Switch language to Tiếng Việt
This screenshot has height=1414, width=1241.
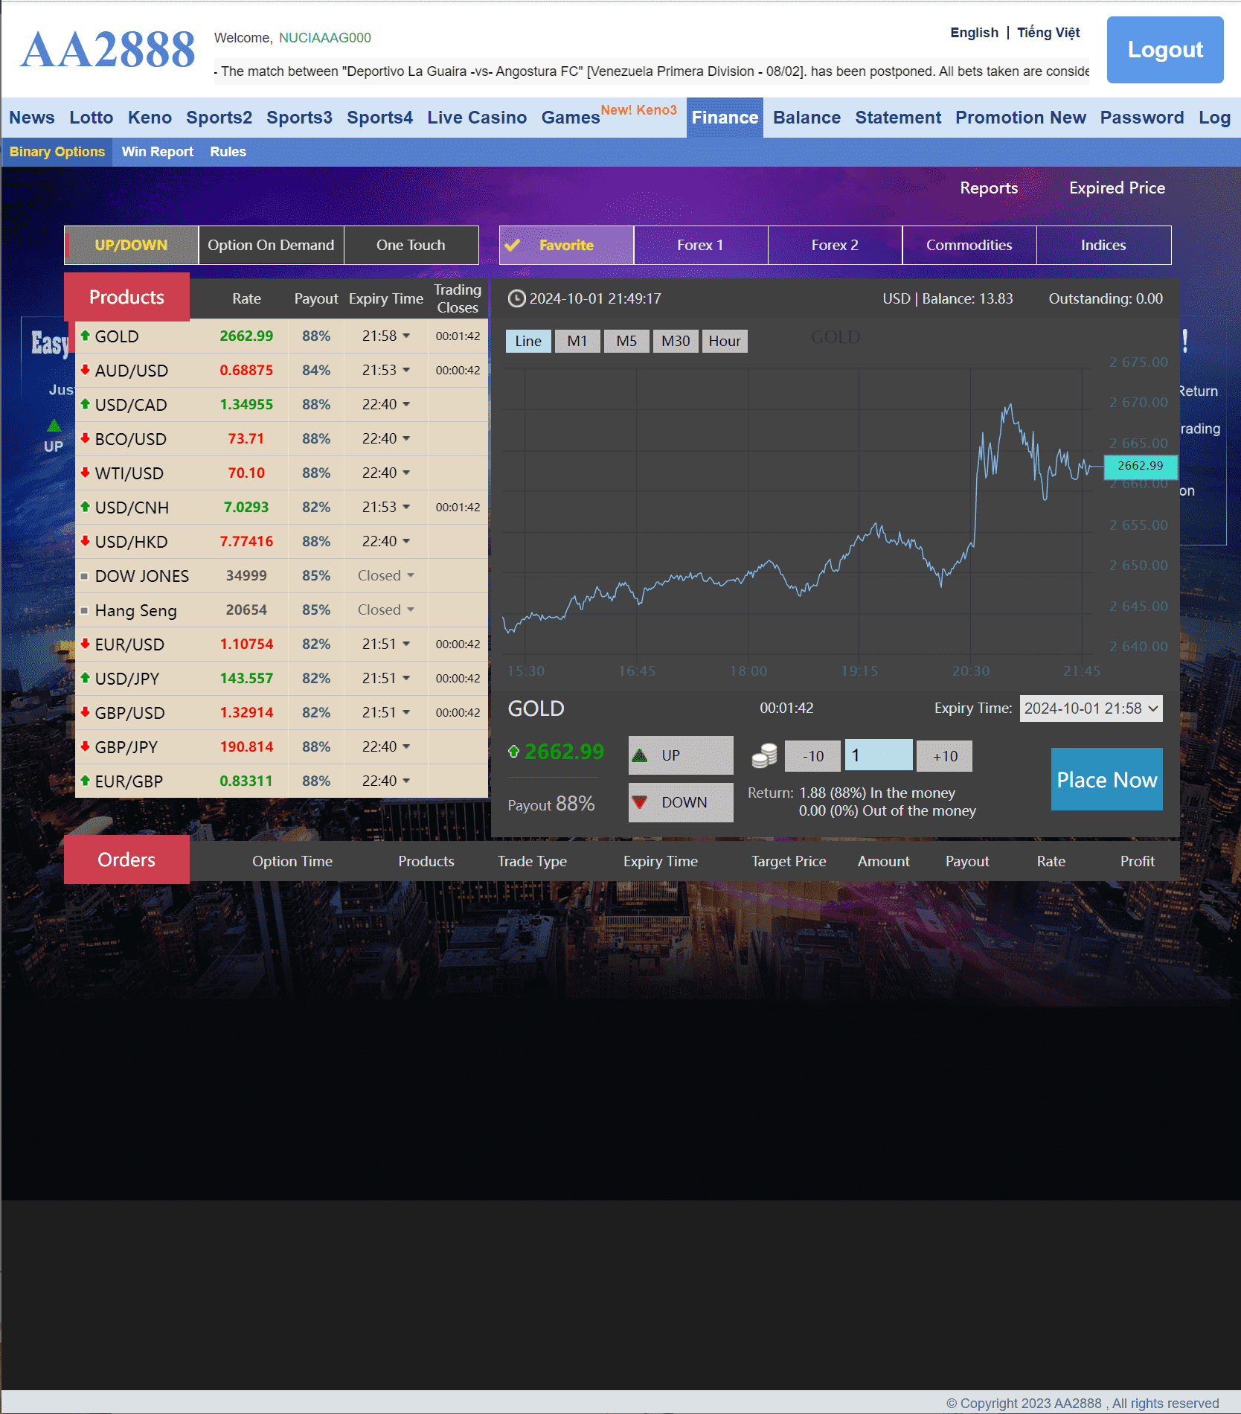[x=1048, y=32]
